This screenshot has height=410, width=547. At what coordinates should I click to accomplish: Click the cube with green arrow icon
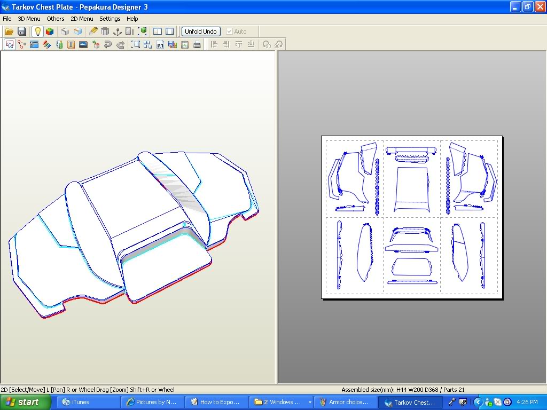(x=96, y=45)
